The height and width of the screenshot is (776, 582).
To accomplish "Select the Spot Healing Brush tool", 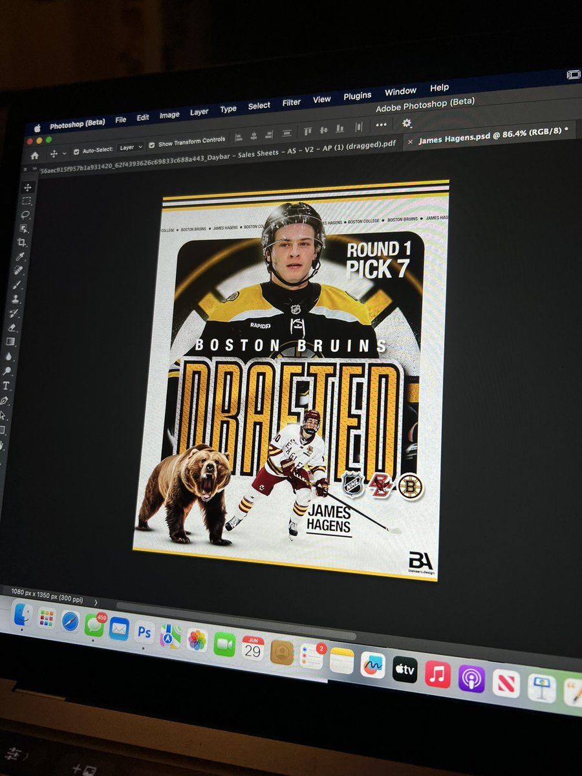I will click(19, 271).
